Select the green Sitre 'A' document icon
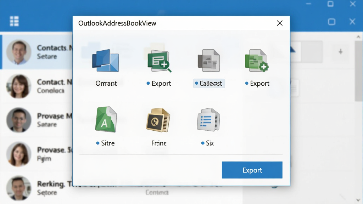 click(106, 119)
